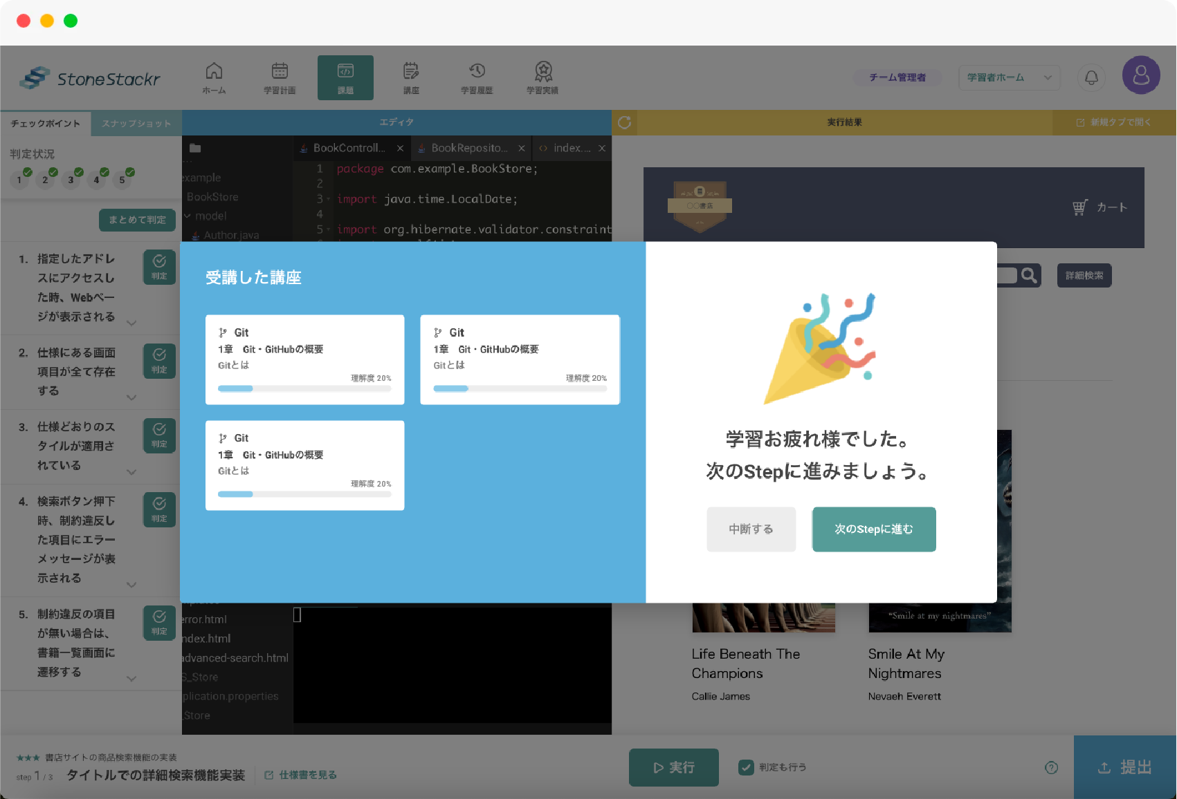Click the search magnifier icon in preview

(1029, 275)
